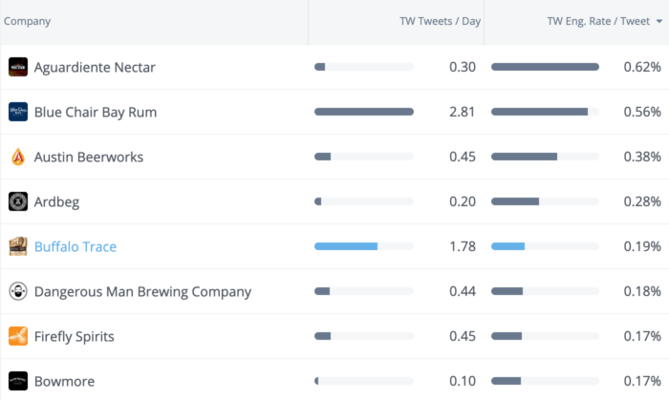Screen dimensions: 669x400
Task: Click Buffalo Trace blue tweets bar
Action: [x=346, y=246]
